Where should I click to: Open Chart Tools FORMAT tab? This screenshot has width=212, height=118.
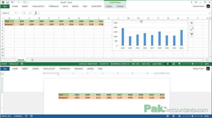coord(120,6)
